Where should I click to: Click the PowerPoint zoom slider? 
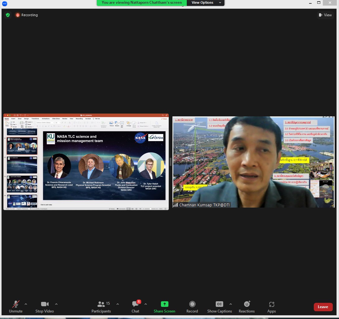tap(150, 209)
